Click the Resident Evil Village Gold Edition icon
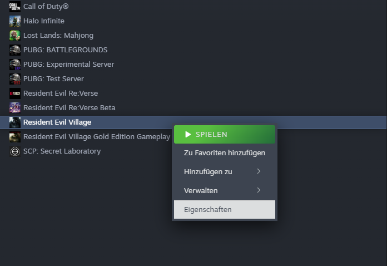 (15, 137)
